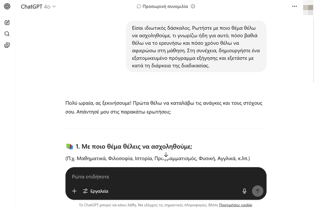Jump to bottom with down-arrow button
The image size is (314, 209).
pos(166,155)
